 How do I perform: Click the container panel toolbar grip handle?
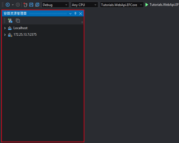tap(5, 20)
